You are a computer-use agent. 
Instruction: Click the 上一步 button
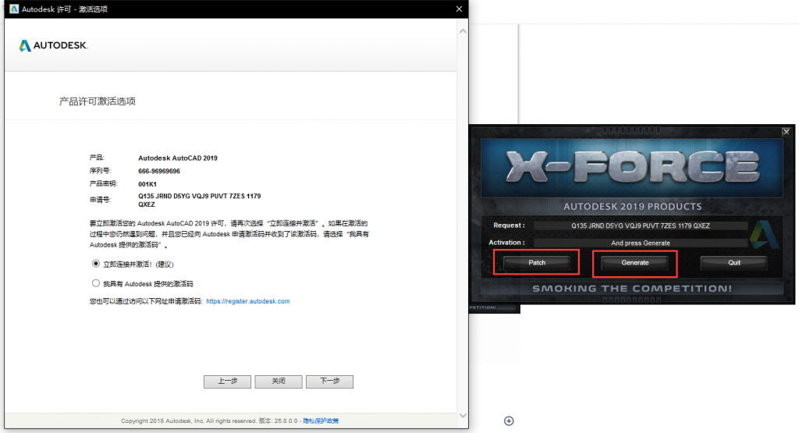[227, 382]
